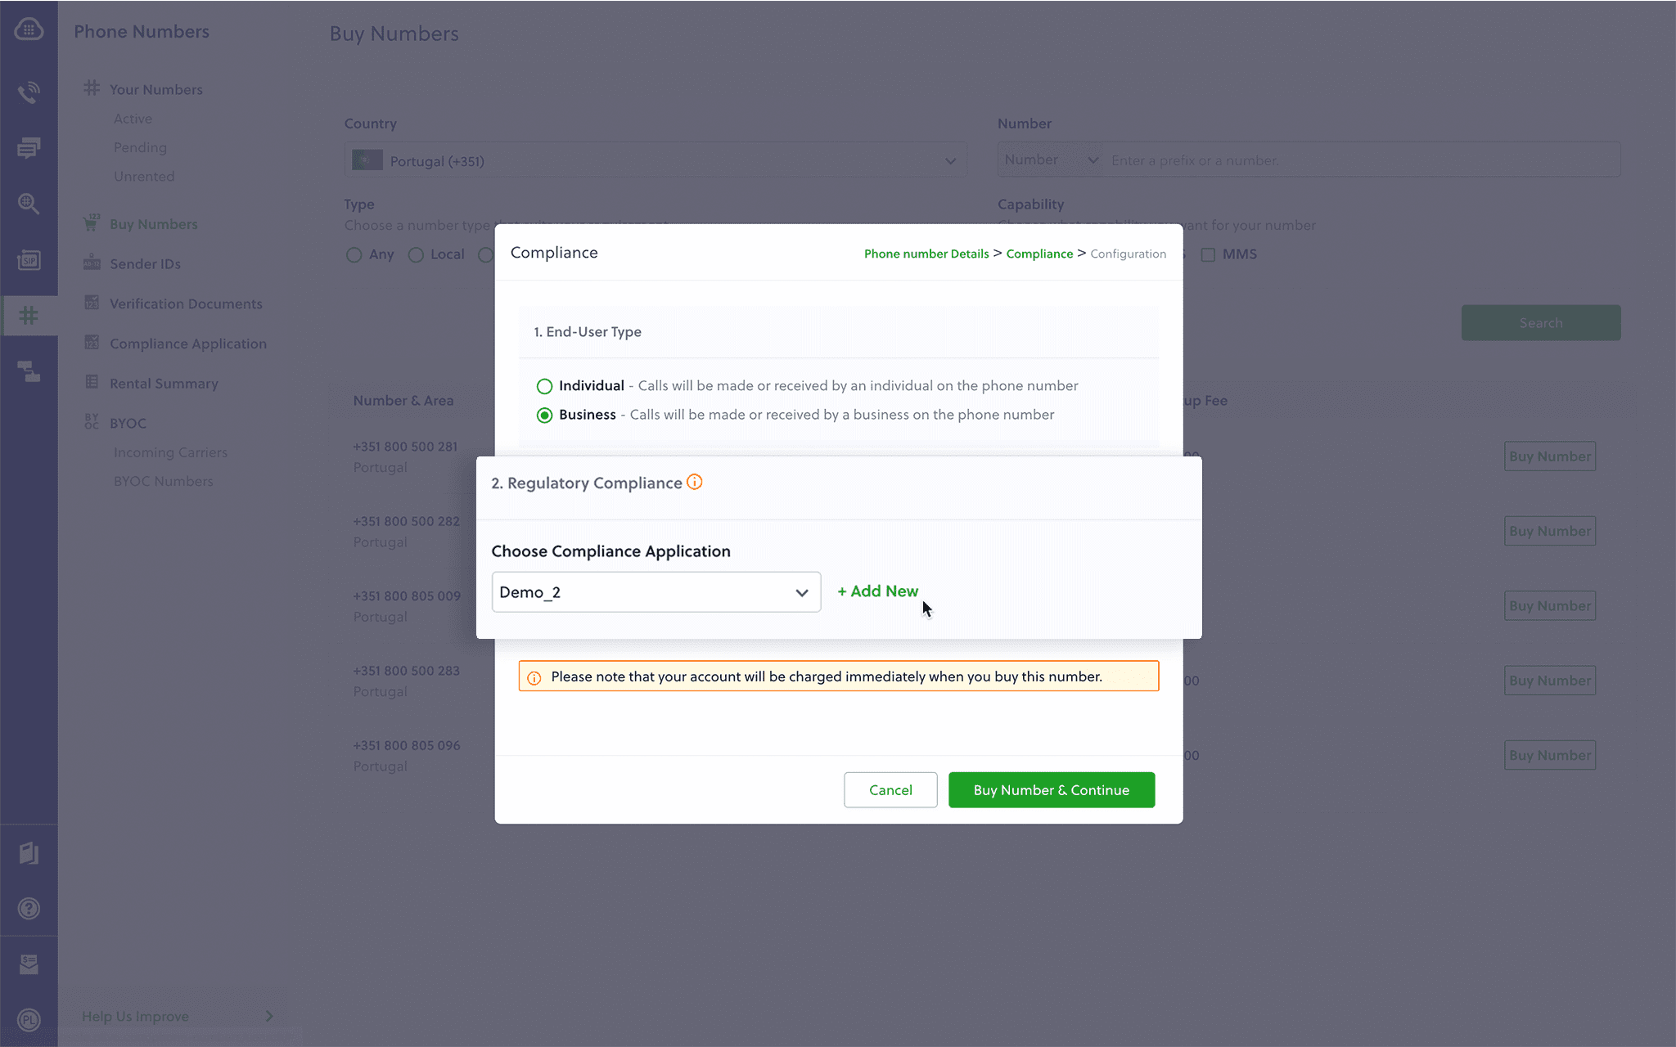The height and width of the screenshot is (1047, 1676).
Task: Go to Phone number Details breadcrumb step
Action: [x=926, y=254]
